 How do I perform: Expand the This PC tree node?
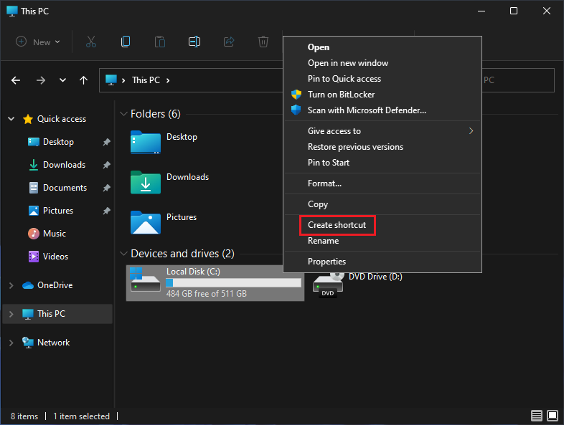[x=11, y=314]
